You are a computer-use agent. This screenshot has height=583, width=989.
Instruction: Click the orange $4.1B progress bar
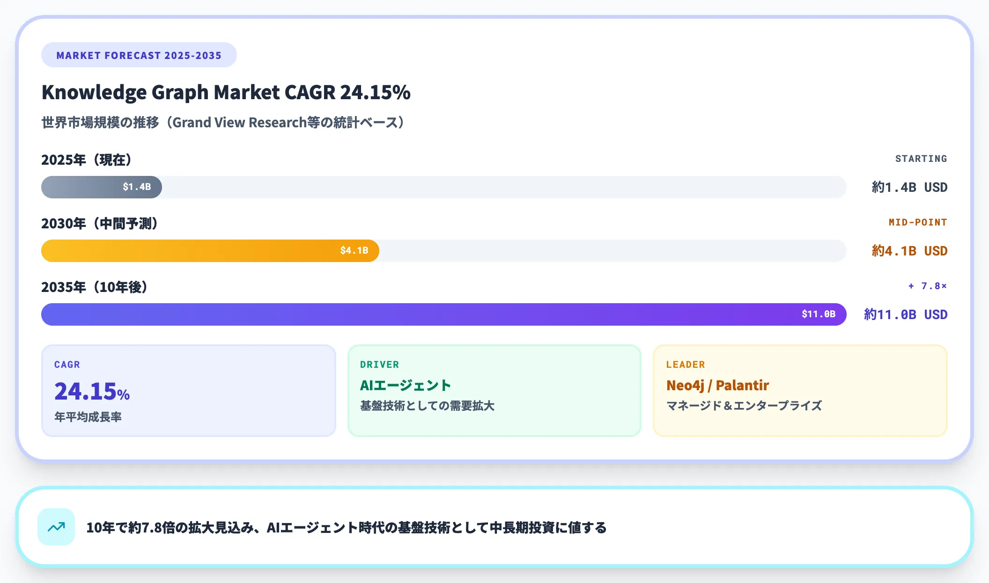(x=210, y=251)
